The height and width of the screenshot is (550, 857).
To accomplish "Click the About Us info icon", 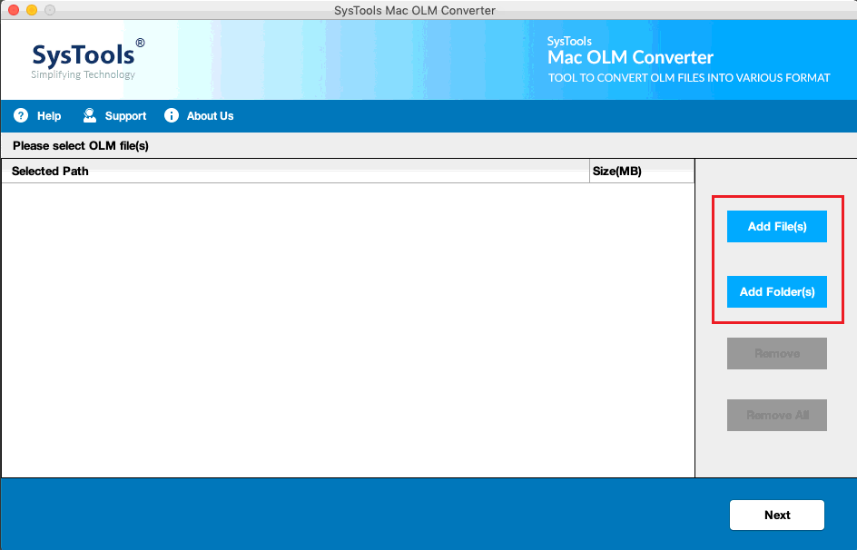I will (171, 115).
